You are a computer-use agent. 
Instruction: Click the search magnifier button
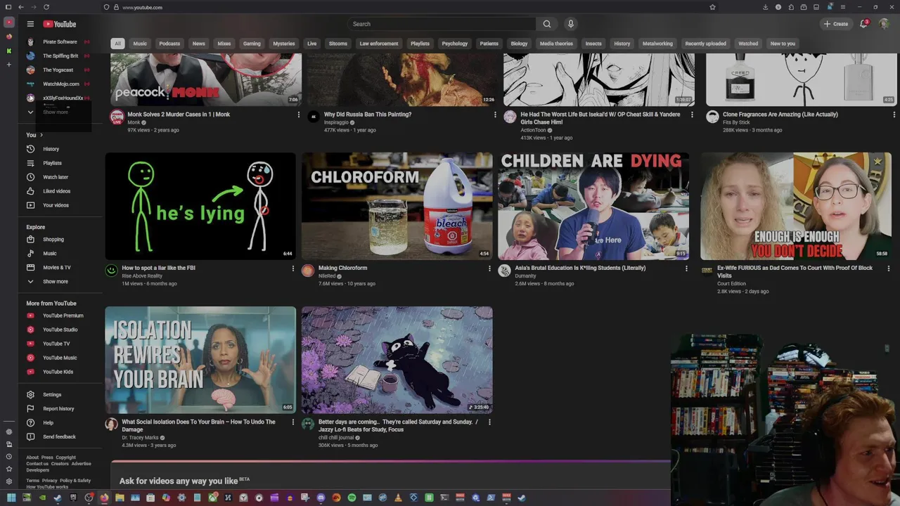tap(547, 24)
